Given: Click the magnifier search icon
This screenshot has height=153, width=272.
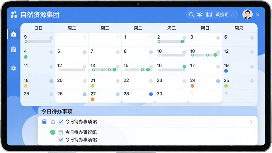Looking at the screenshot, I should pyautogui.click(x=191, y=15).
